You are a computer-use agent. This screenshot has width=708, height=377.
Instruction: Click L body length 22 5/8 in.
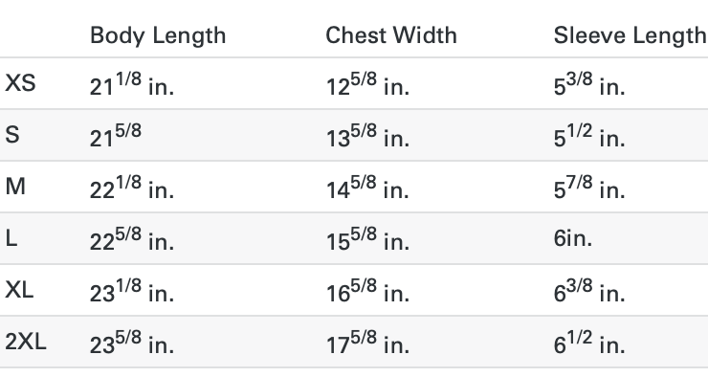[x=132, y=239]
